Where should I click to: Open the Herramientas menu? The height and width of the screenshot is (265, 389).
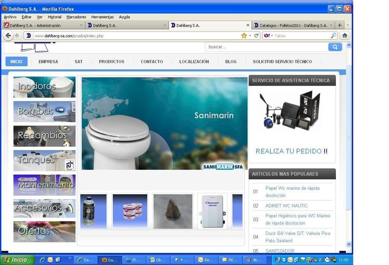pos(103,17)
